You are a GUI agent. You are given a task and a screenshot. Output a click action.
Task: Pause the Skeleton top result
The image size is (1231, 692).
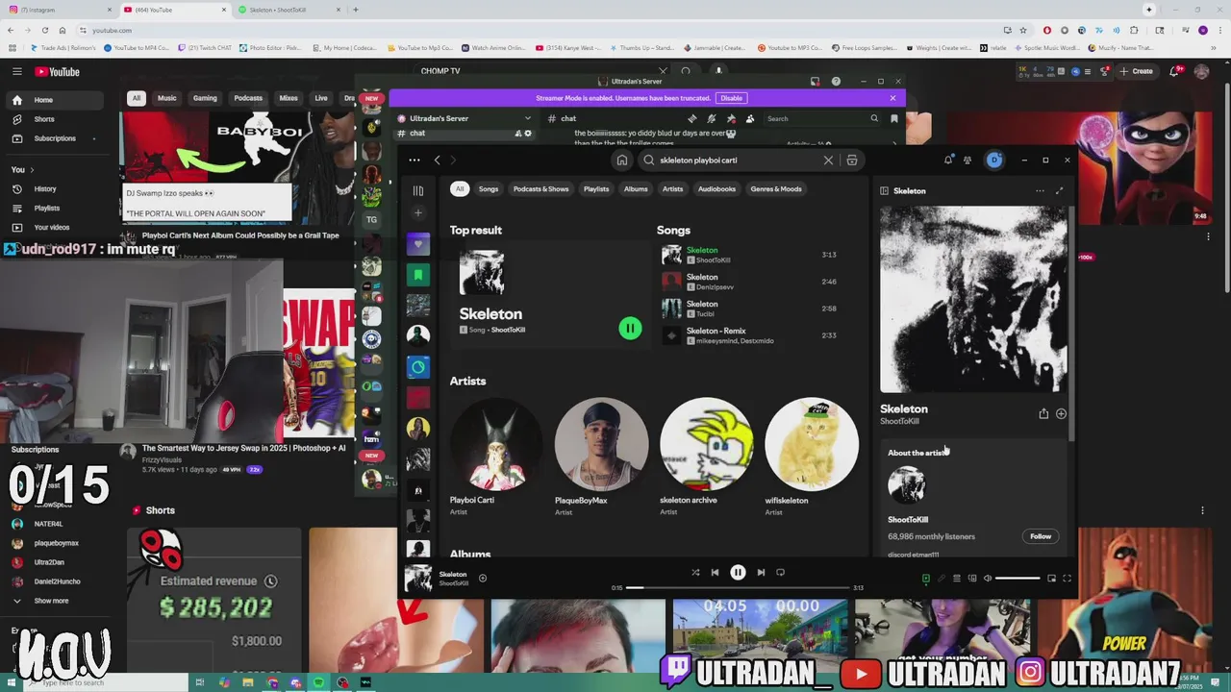pyautogui.click(x=630, y=329)
